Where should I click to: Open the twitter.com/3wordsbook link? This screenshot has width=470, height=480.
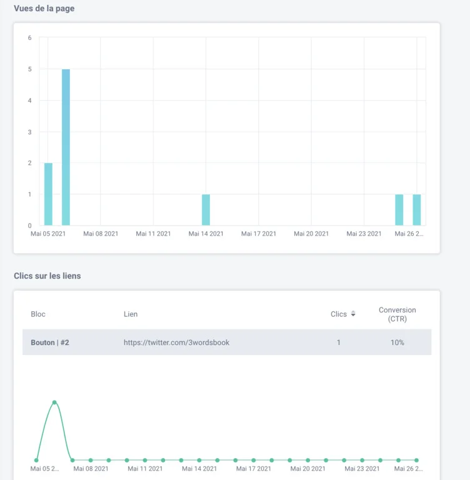(x=176, y=342)
